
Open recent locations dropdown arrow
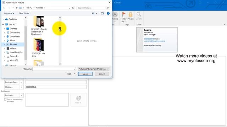13,8
